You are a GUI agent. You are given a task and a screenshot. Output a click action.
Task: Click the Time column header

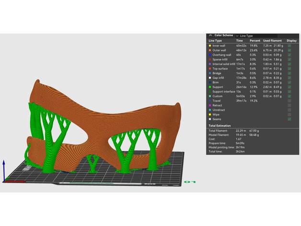241,40
